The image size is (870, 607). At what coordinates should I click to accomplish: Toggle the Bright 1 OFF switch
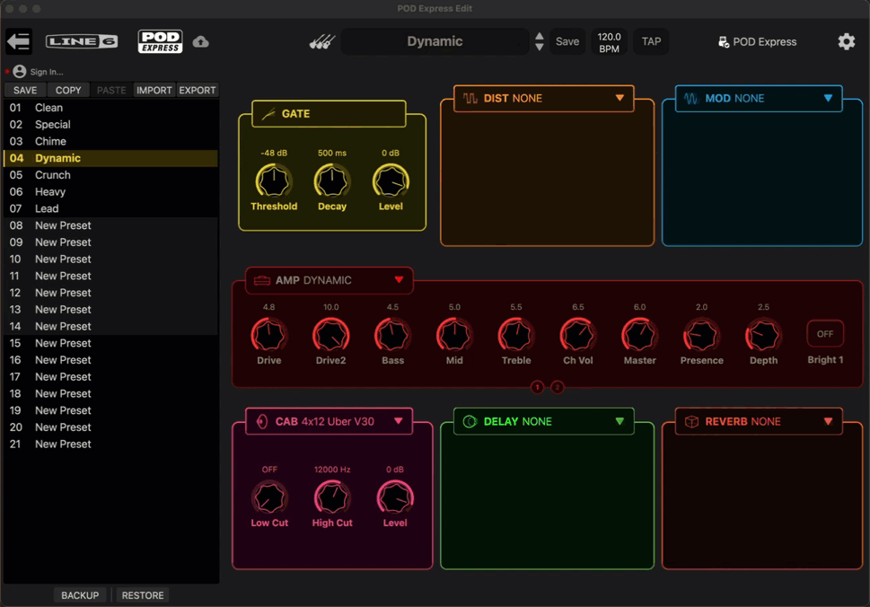coord(825,334)
